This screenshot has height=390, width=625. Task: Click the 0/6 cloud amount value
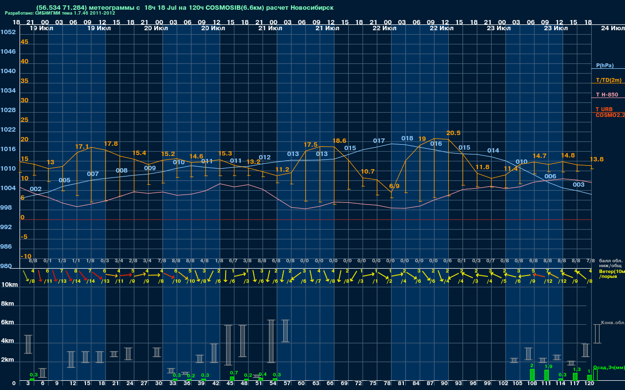click(447, 261)
